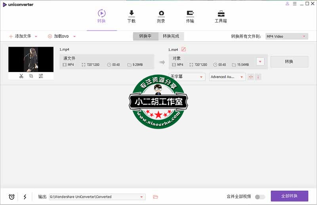This screenshot has width=317, height=205.
Task: Switch to the 下载 download tab
Action: 132,16
